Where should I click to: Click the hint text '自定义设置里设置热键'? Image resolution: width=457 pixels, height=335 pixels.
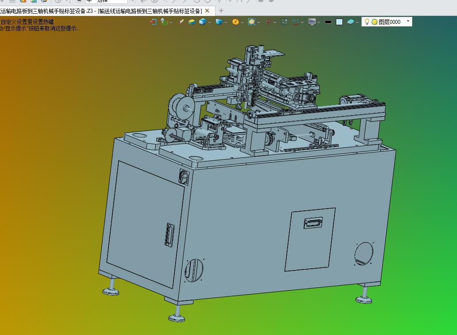27,22
